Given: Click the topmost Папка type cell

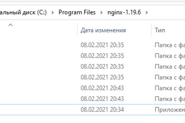Looking at the screenshot, I should click(x=170, y=45).
